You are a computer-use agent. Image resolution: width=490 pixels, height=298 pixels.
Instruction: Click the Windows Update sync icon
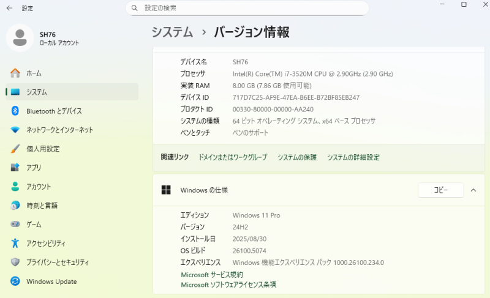click(x=15, y=281)
